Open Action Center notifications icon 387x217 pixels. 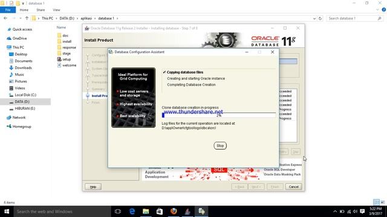pyautogui.click(x=362, y=212)
